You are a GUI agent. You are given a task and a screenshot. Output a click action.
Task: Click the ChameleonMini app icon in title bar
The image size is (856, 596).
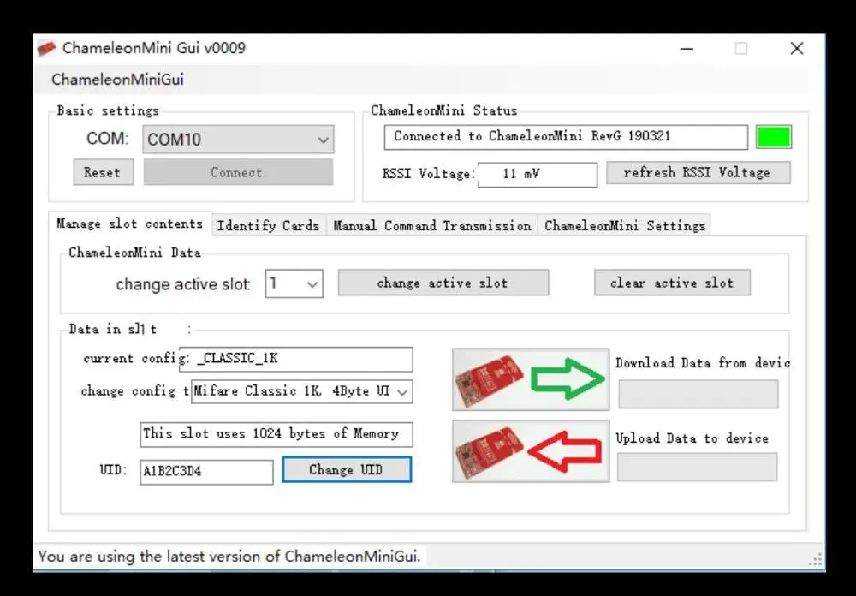[46, 49]
